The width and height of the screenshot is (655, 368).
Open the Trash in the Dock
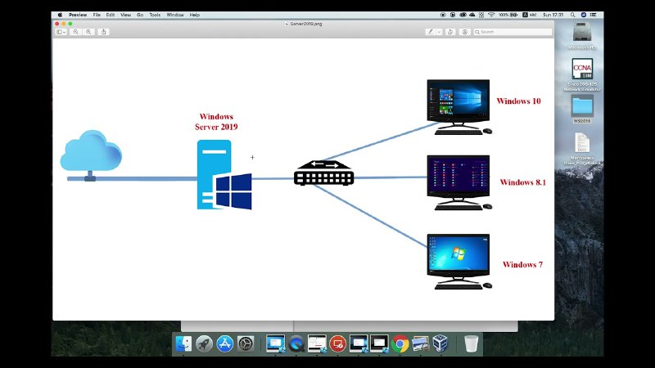tap(472, 343)
